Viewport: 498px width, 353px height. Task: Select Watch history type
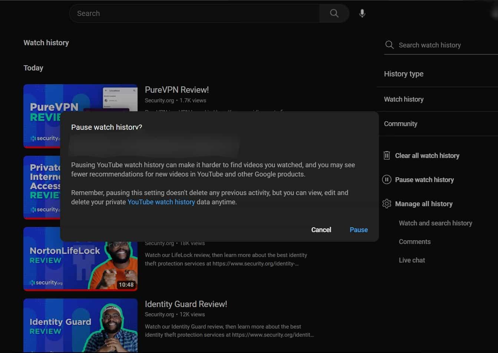click(x=403, y=99)
